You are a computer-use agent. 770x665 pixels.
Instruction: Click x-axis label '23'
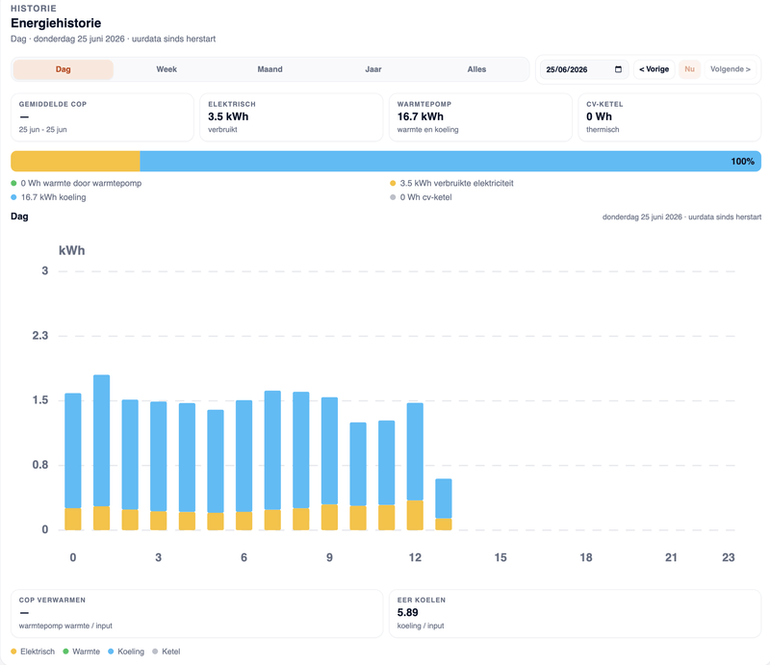(729, 557)
